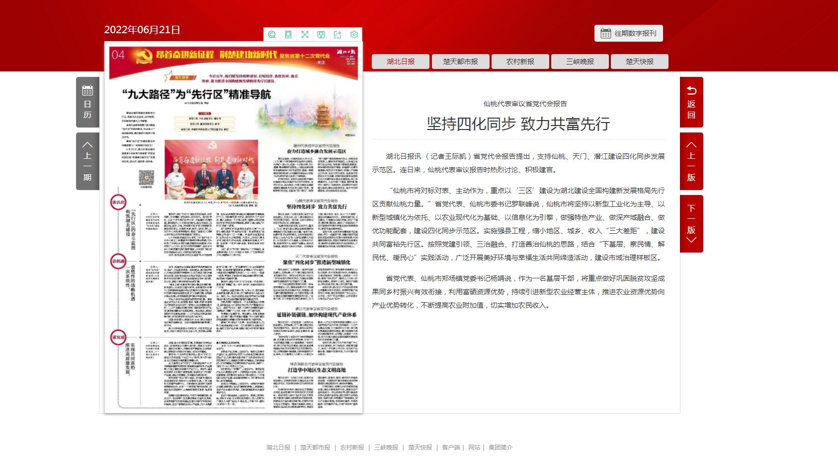Click the return arrow icon on 返回

click(691, 90)
